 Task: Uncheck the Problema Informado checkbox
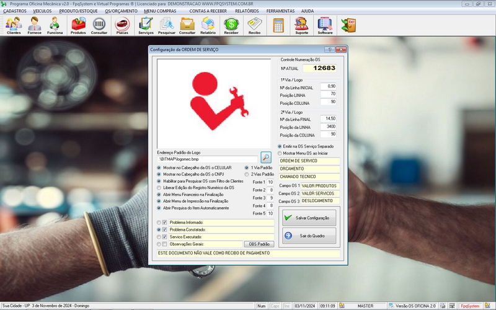tap(165, 222)
